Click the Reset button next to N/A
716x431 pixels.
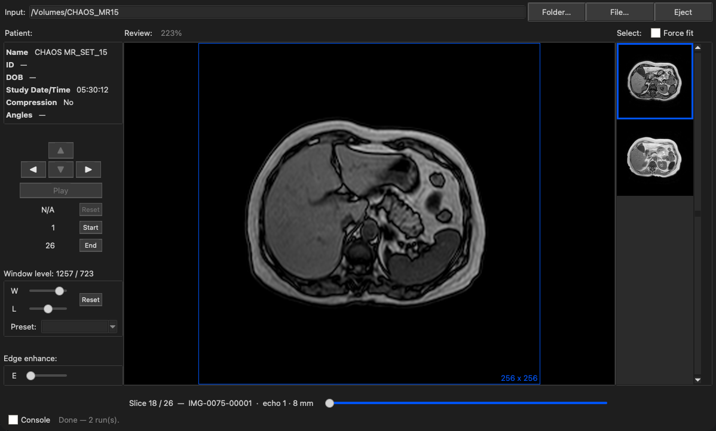(90, 210)
